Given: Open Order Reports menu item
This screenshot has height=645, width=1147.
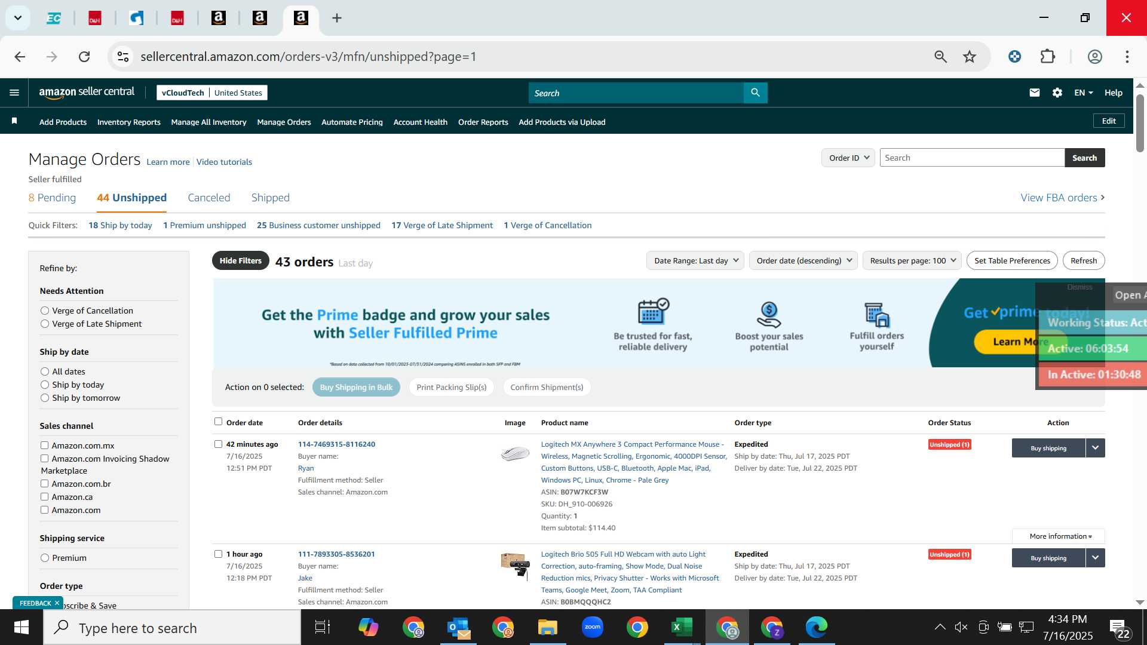Looking at the screenshot, I should tap(483, 122).
